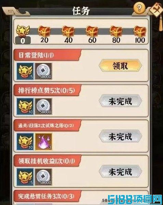Click the activity progress bar between chests
Viewport: 163px width, 205px height.
pyautogui.click(x=86, y=31)
